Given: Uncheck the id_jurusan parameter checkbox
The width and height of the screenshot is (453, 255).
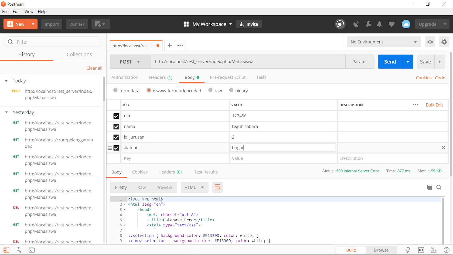Looking at the screenshot, I should click(x=116, y=137).
